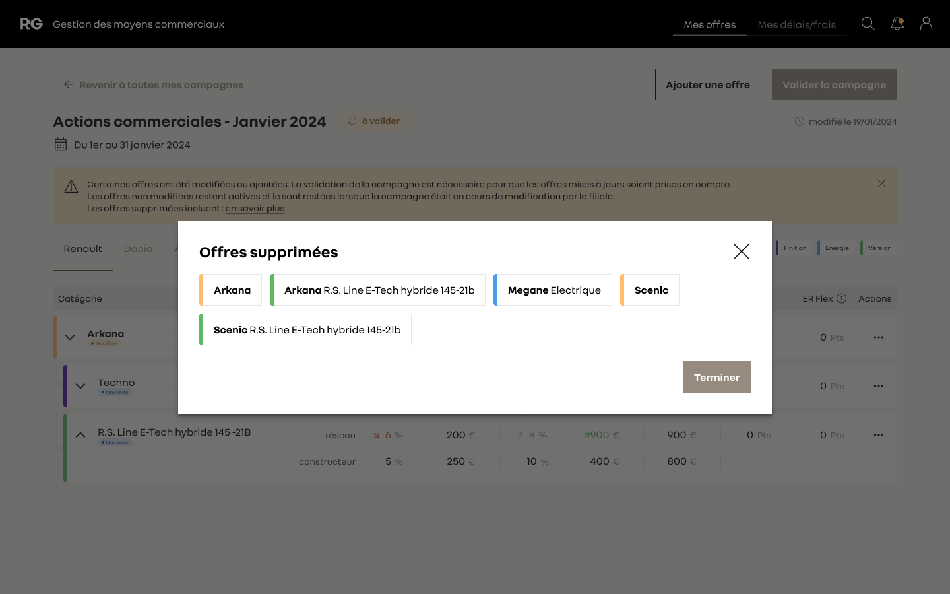Click the calendar icon beside campaign dates

click(x=61, y=145)
